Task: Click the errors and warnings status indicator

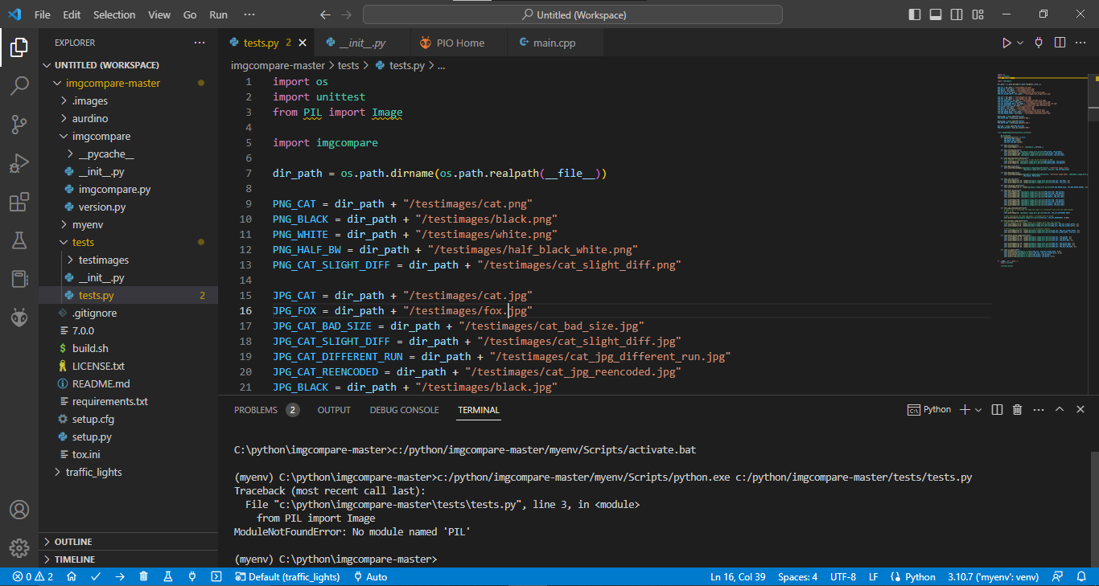Action: 33,576
